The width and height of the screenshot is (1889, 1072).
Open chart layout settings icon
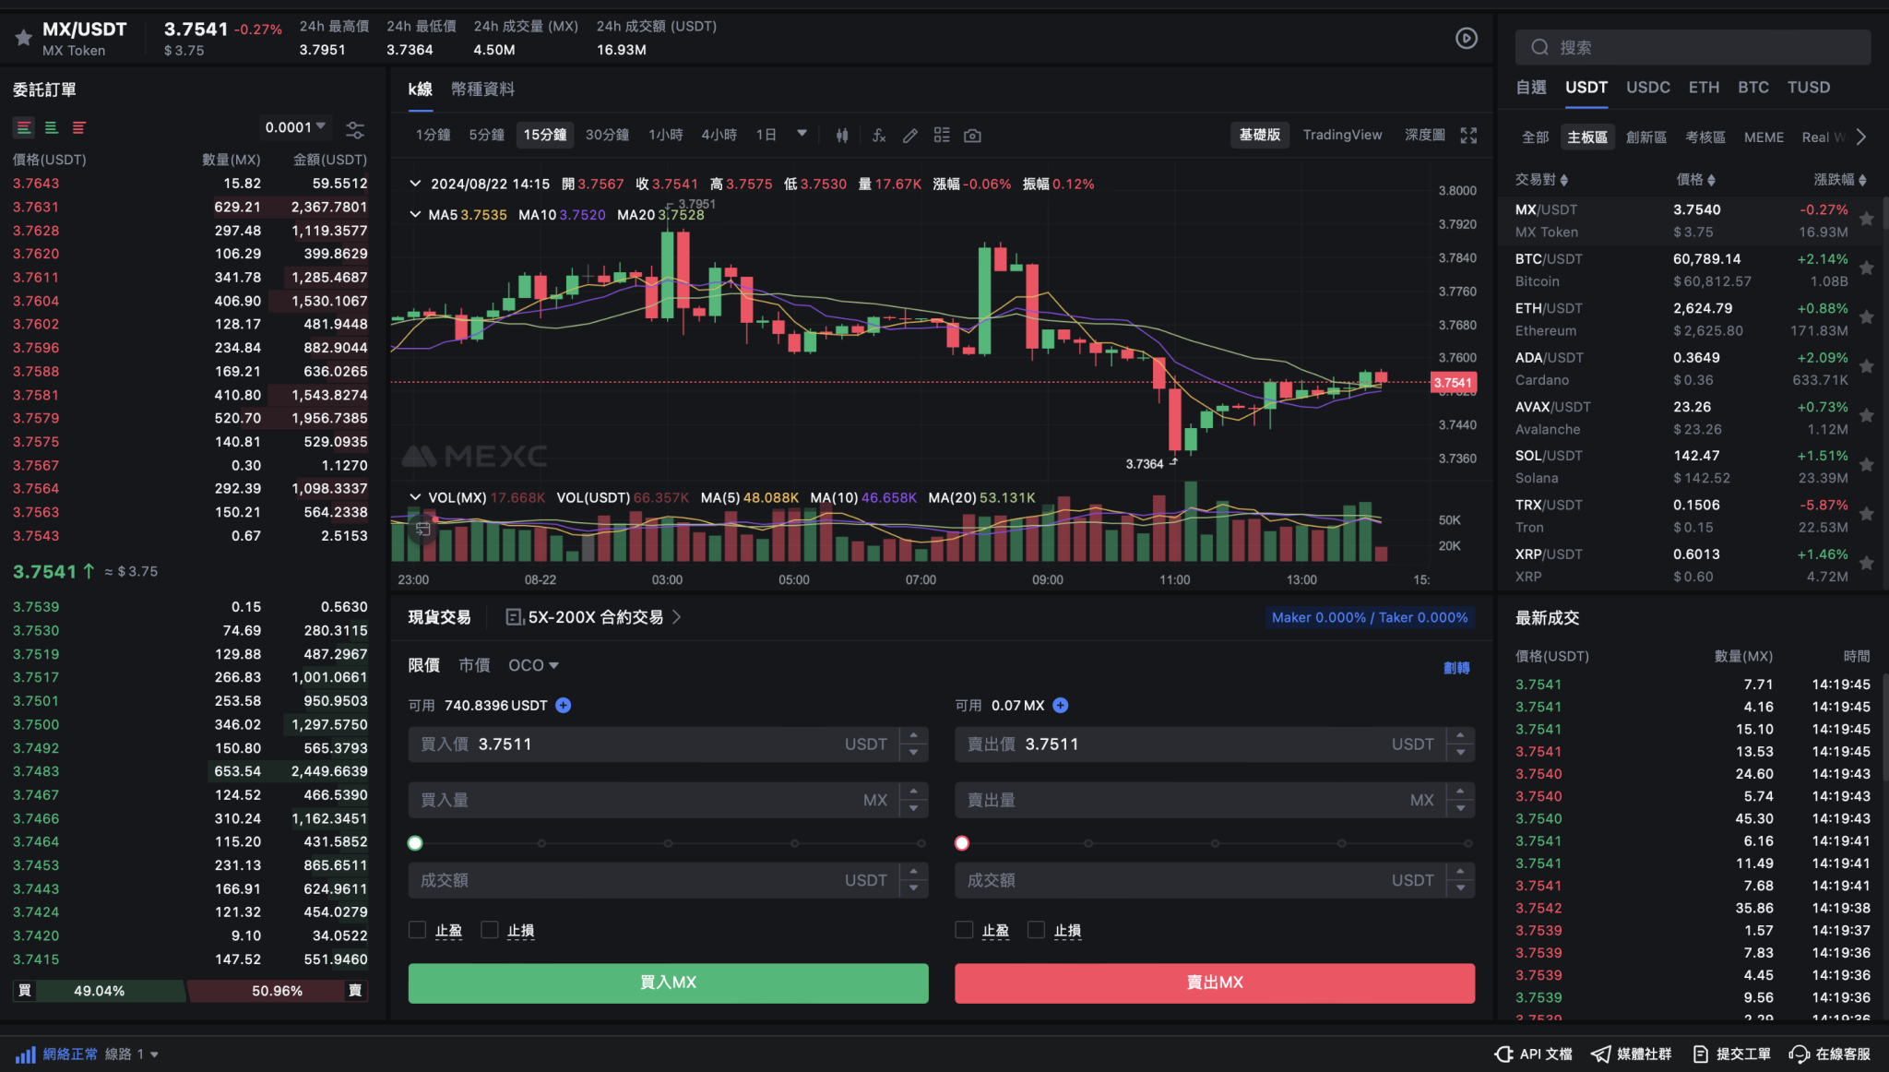click(x=942, y=136)
